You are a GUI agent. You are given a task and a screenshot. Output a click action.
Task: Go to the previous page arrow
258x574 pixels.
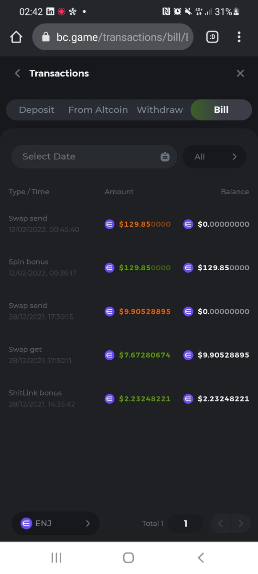[x=221, y=523]
